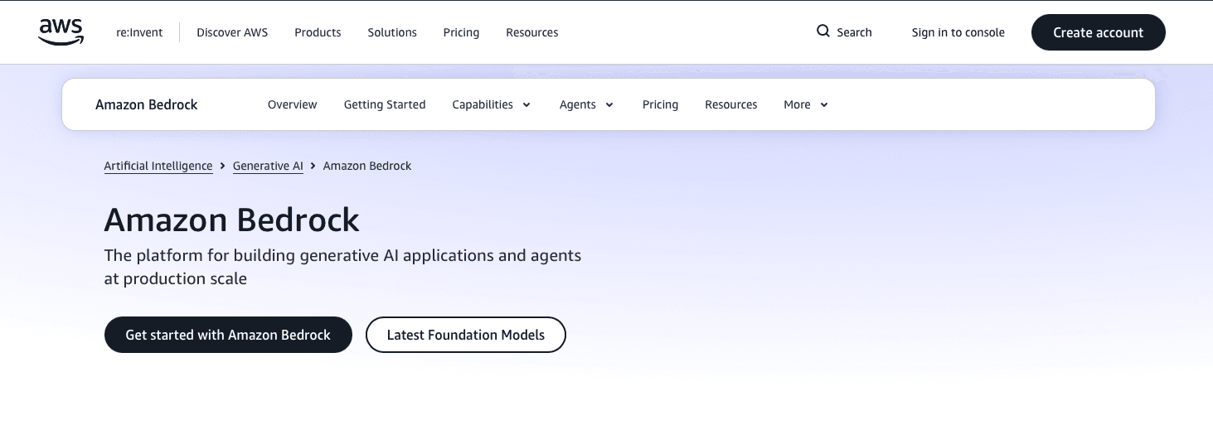Image resolution: width=1213 pixels, height=430 pixels.
Task: Click Get started with Amazon Bedrock
Action: coord(228,335)
